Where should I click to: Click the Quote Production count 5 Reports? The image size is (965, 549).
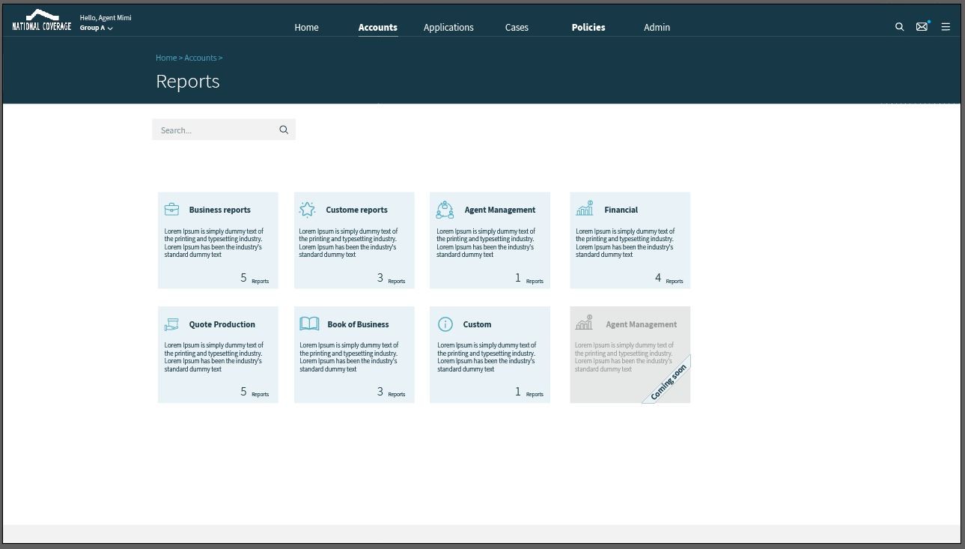click(255, 392)
